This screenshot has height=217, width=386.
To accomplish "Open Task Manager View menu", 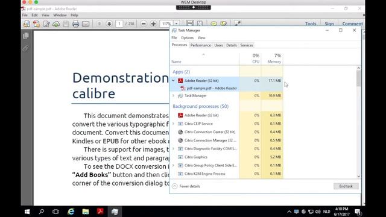I will click(201, 38).
